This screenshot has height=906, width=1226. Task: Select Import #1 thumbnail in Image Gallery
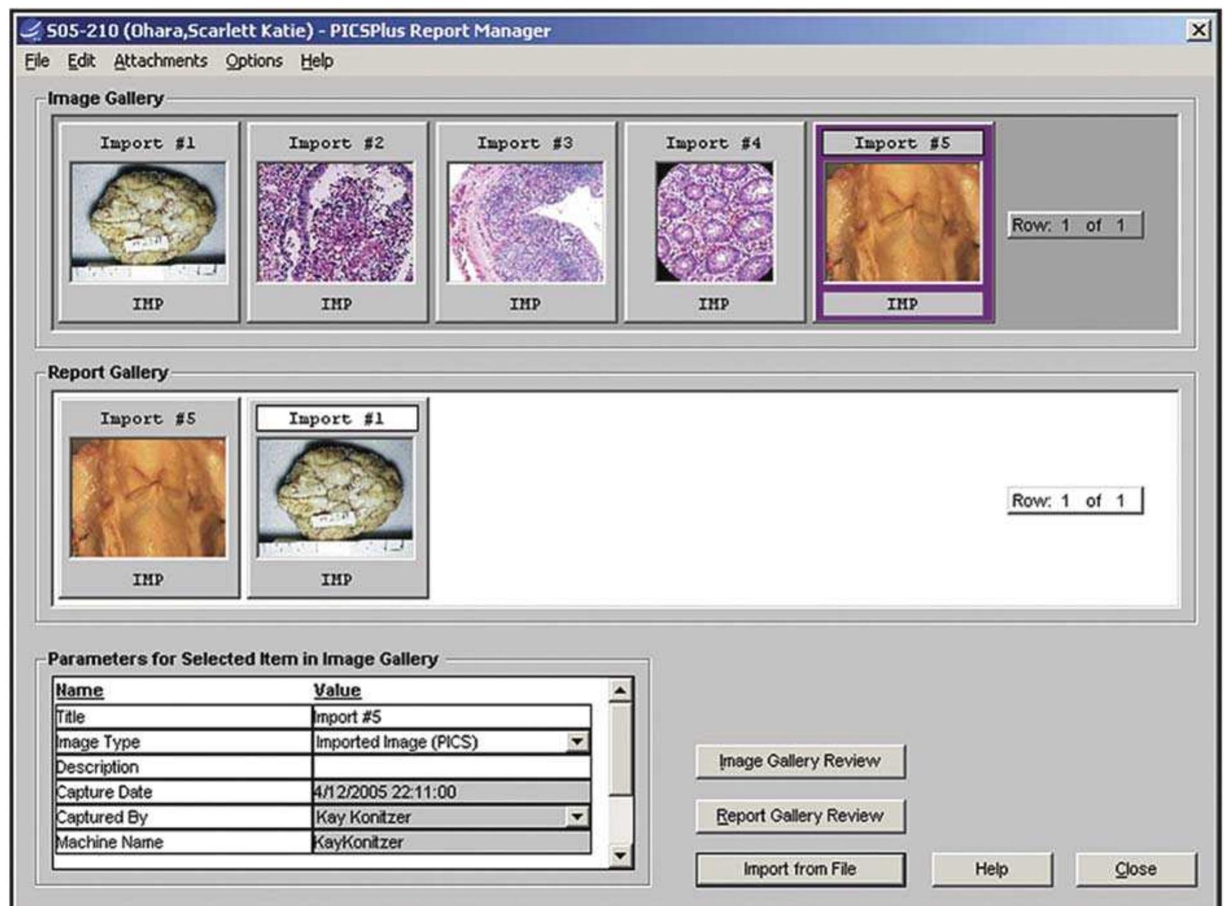pos(148,222)
